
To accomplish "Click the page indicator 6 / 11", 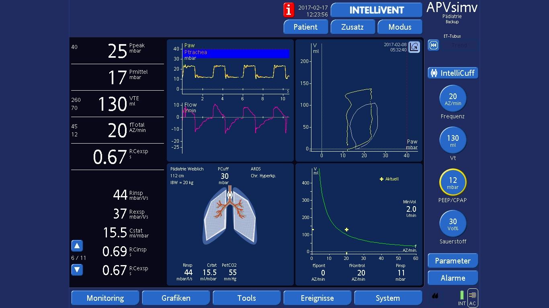I will [x=78, y=258].
